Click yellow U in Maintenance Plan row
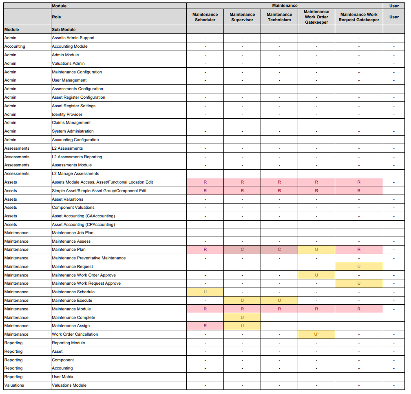 point(316,250)
